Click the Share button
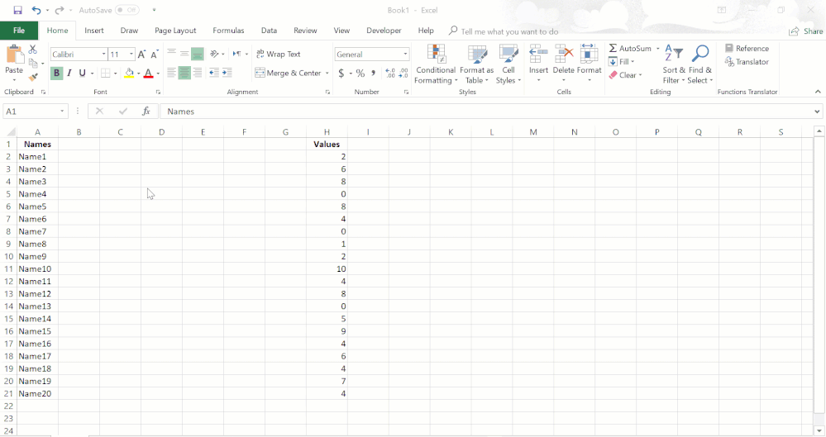 click(x=805, y=31)
